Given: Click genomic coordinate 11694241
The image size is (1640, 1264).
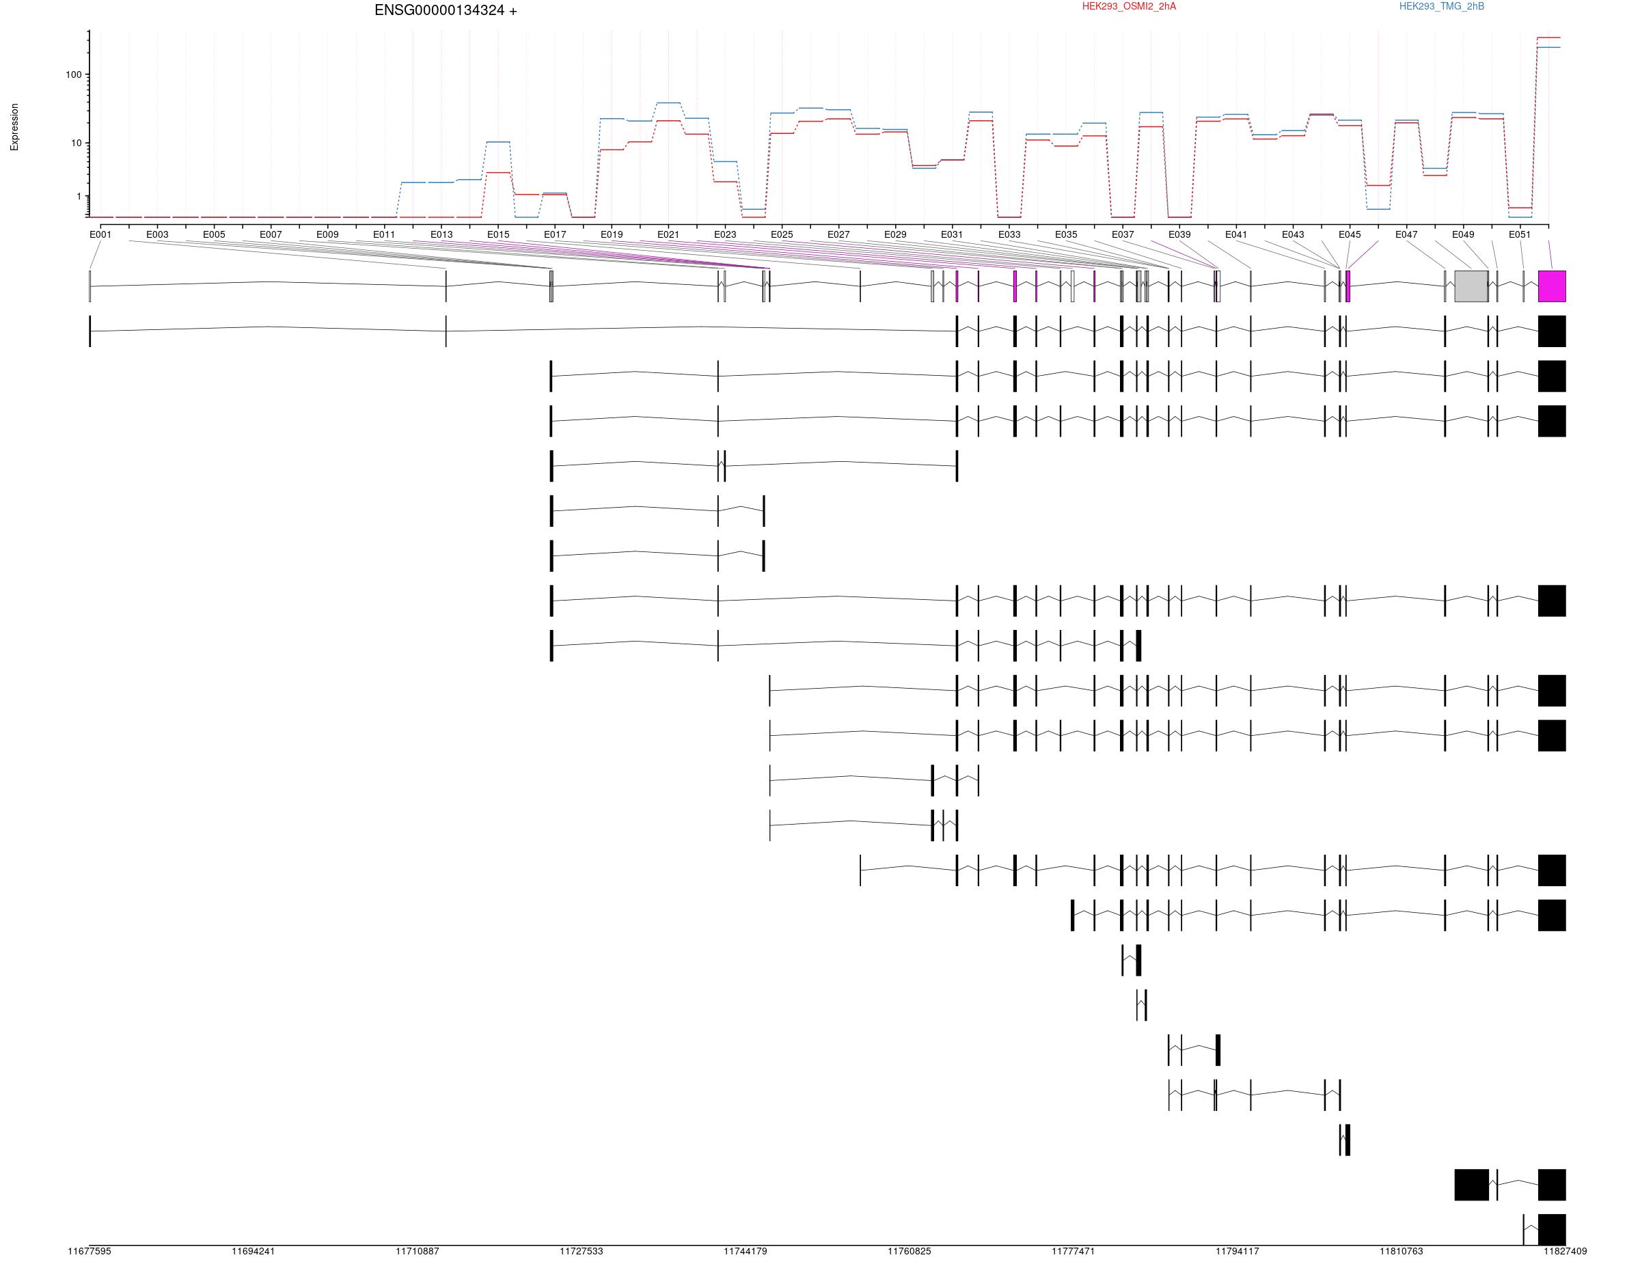Looking at the screenshot, I should pyautogui.click(x=253, y=1251).
